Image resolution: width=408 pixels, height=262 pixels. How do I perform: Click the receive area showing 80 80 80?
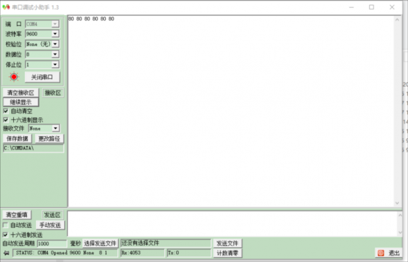[232, 111]
